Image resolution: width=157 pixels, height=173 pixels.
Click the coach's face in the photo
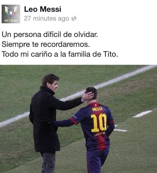(54, 86)
